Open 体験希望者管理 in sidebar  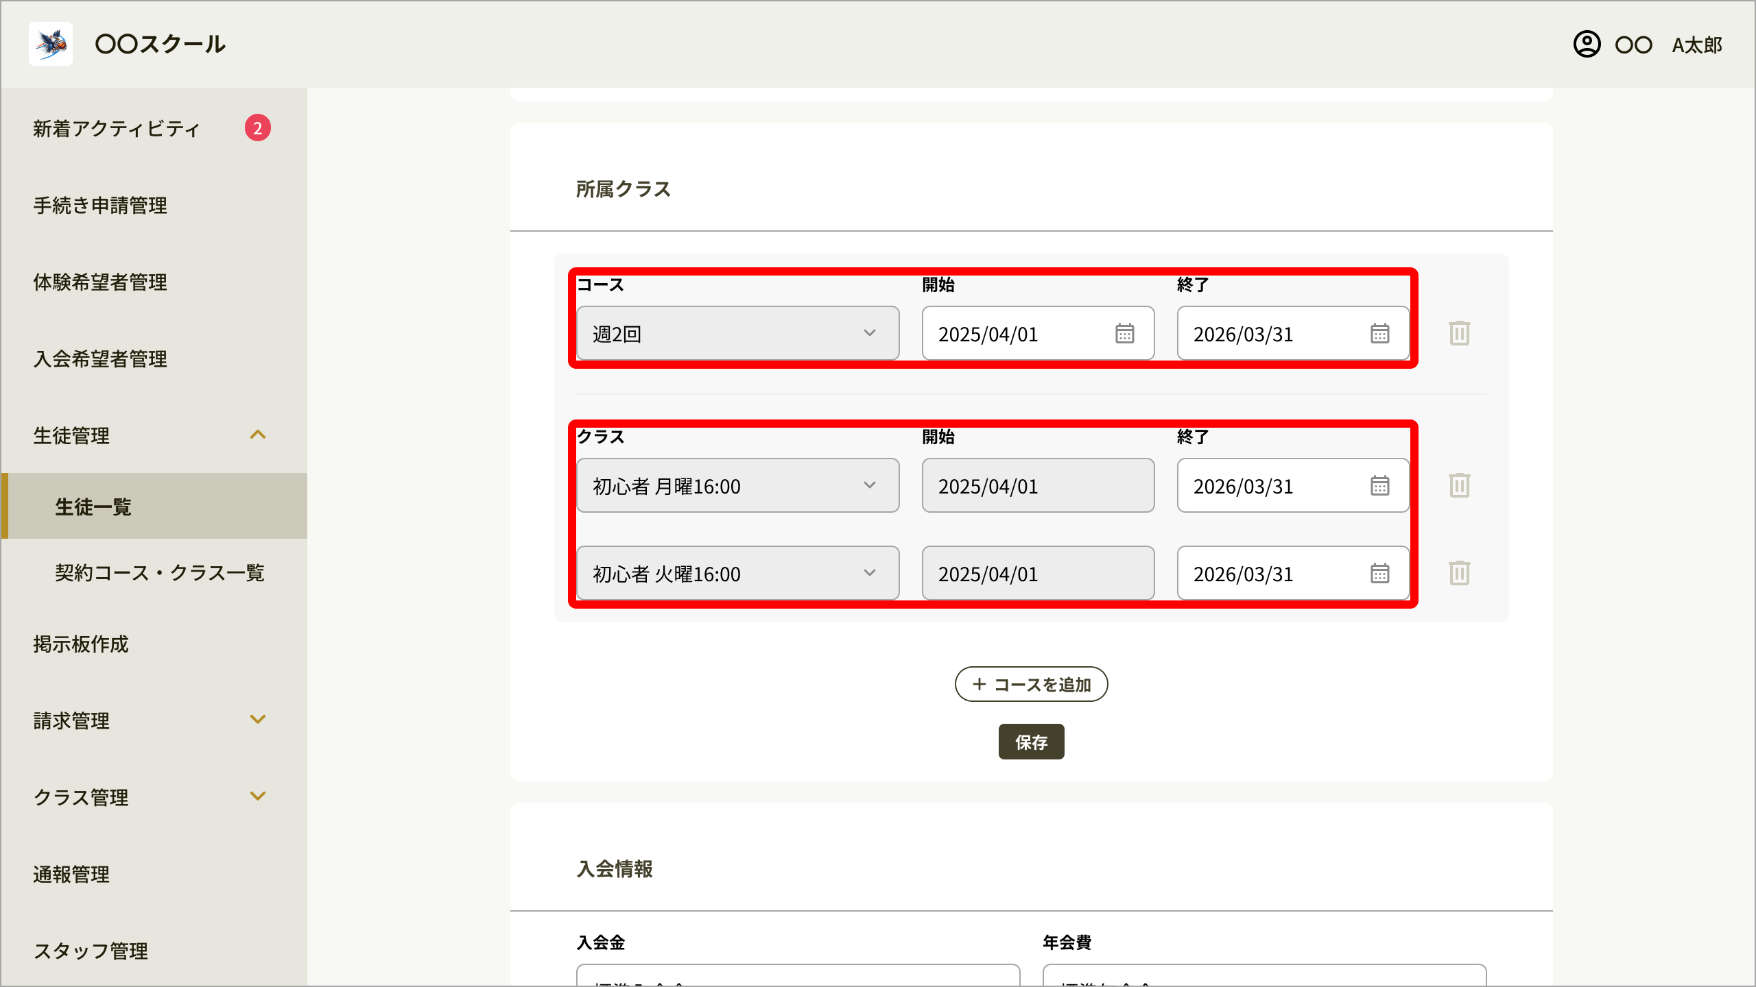[100, 282]
